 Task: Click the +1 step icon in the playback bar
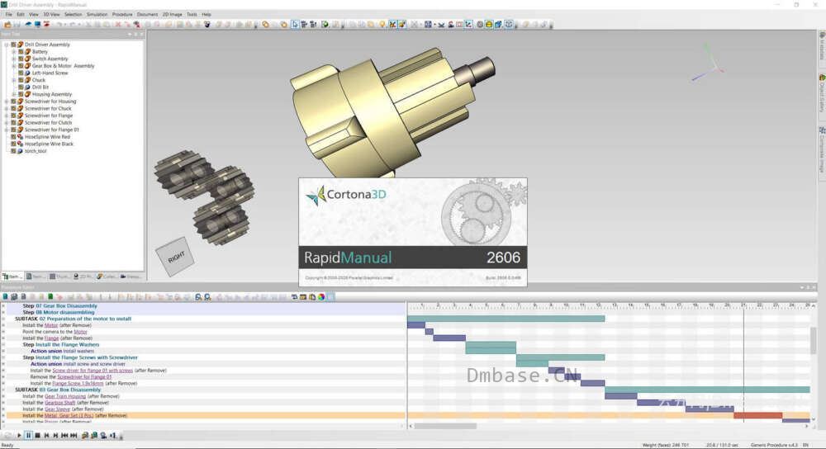[113, 435]
